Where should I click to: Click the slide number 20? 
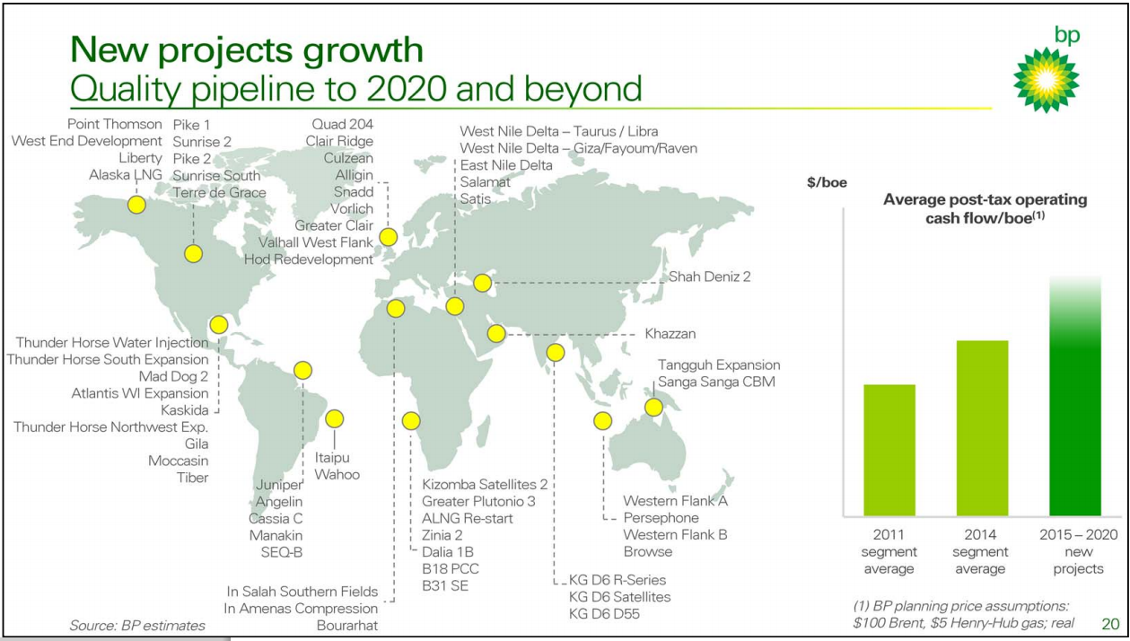(1109, 624)
